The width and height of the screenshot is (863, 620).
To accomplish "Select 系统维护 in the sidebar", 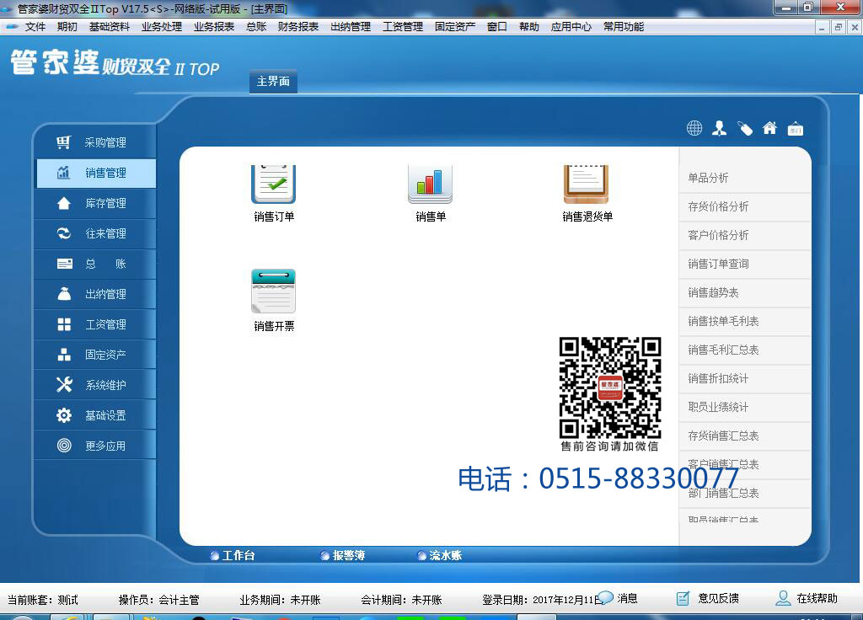I will [95, 384].
